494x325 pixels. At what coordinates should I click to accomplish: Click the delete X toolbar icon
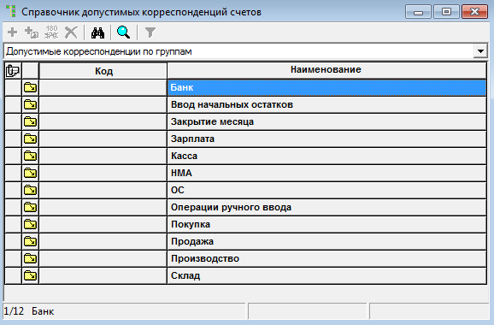(71, 32)
